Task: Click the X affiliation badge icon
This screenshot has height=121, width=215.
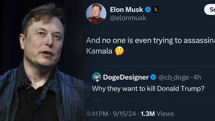Action: [156, 10]
